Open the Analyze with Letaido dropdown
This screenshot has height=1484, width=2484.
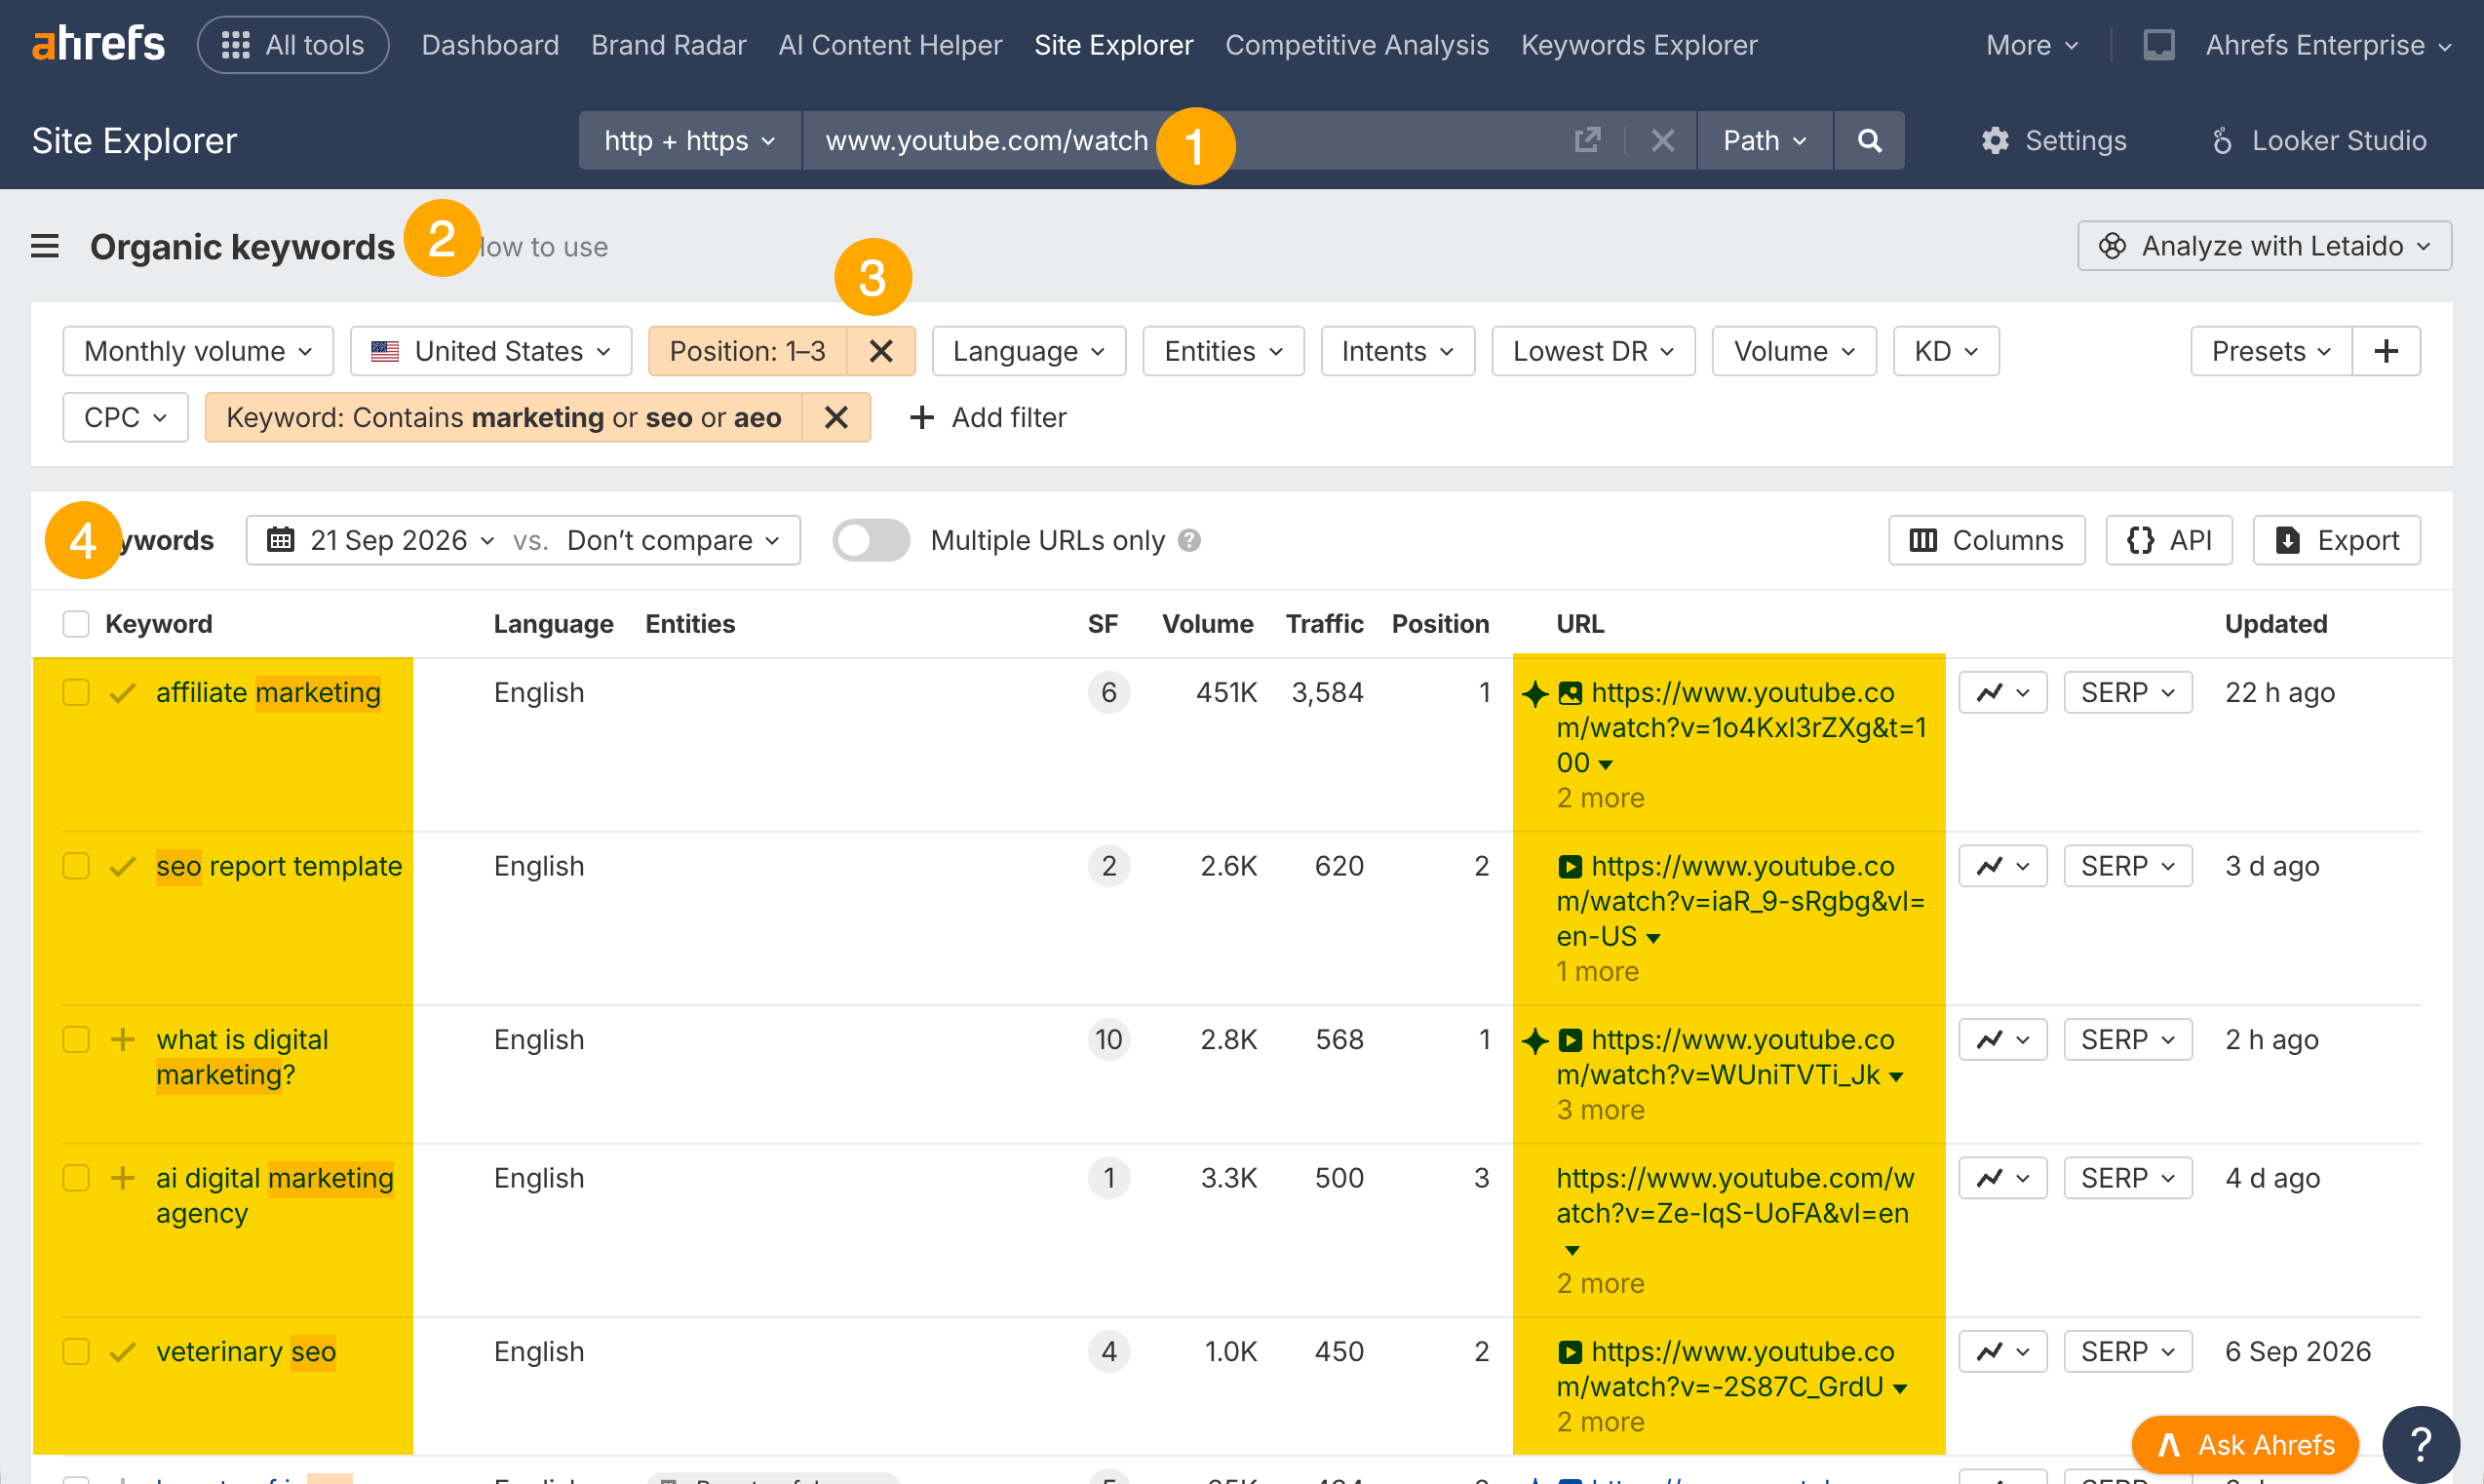[2264, 246]
